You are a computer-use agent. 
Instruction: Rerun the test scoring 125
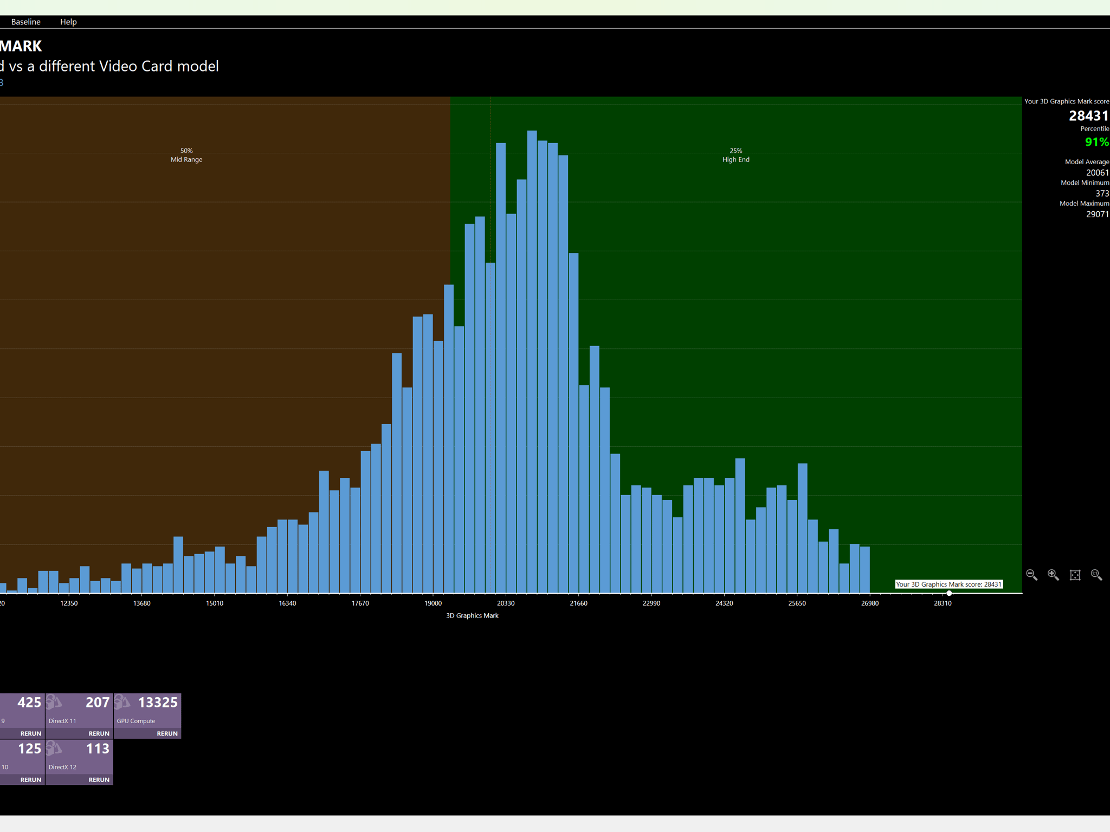[31, 780]
